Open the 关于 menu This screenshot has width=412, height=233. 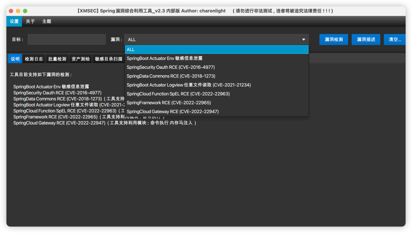click(30, 21)
